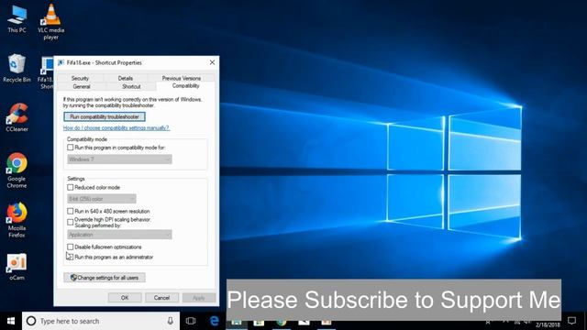Launch Microsoft Edge from taskbar
This screenshot has height=330, width=587.
click(214, 321)
